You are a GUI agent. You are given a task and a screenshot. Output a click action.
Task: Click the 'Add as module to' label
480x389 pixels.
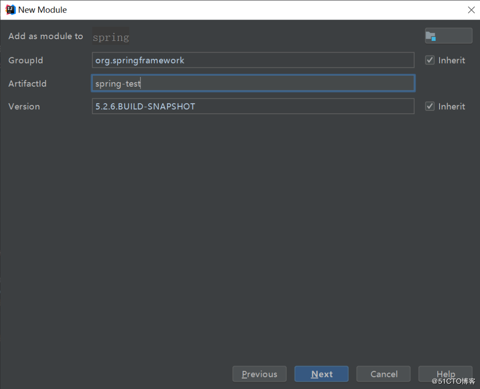pos(46,36)
